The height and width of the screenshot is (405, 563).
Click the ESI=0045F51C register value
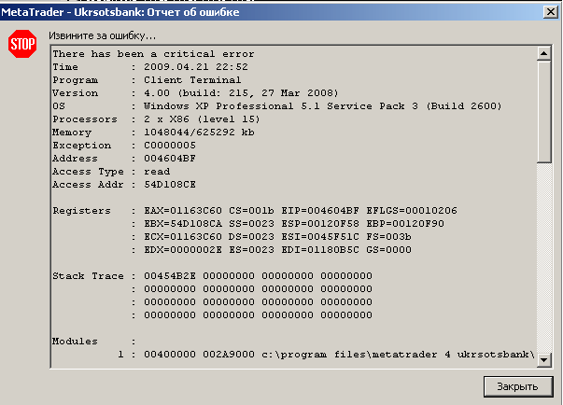click(320, 237)
